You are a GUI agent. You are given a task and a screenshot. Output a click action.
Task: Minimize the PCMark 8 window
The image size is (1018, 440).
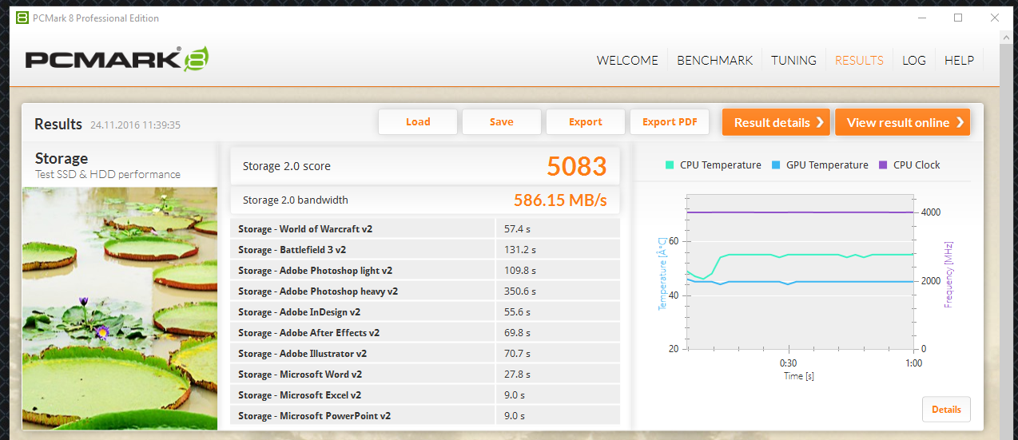[x=922, y=18]
